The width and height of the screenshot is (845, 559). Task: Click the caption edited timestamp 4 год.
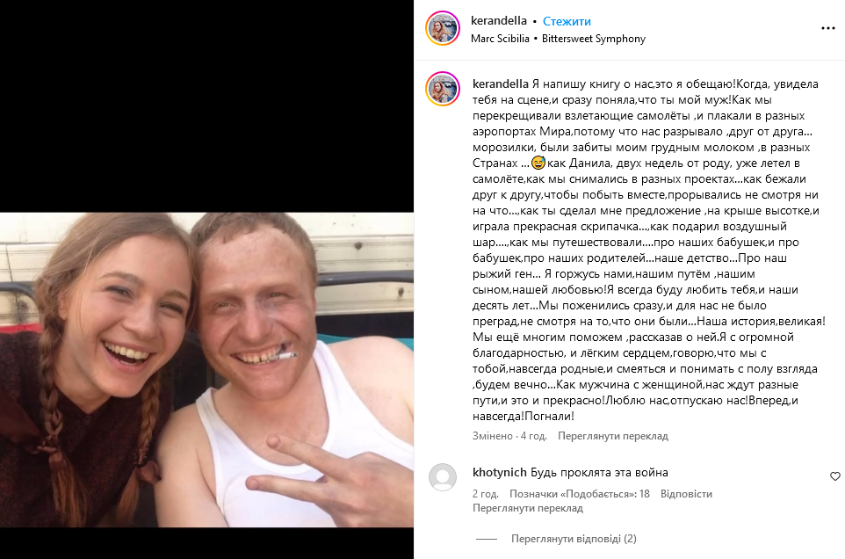coord(533,436)
